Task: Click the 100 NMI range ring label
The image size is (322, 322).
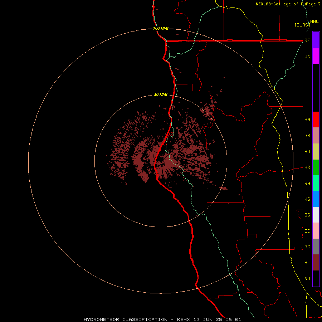Action: click(x=161, y=28)
